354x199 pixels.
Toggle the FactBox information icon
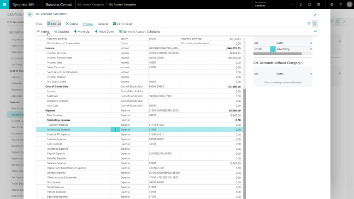tap(315, 23)
